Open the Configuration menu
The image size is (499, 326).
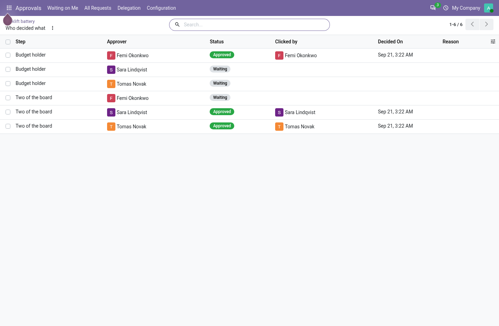[x=161, y=8]
